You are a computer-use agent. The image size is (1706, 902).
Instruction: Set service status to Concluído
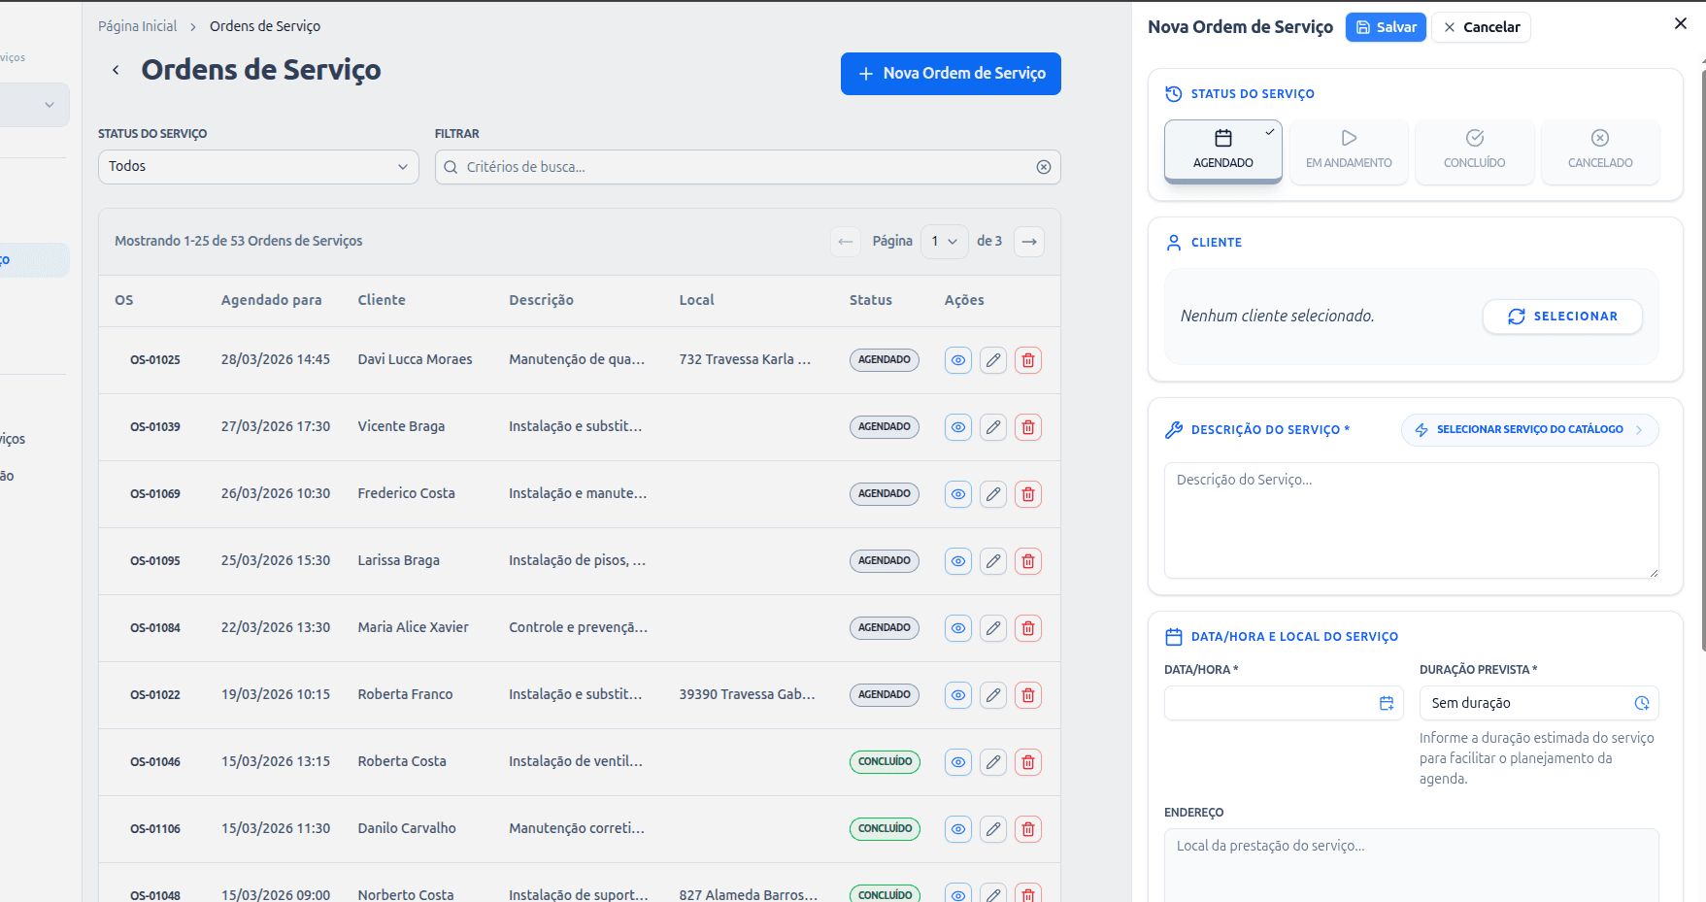(x=1474, y=151)
